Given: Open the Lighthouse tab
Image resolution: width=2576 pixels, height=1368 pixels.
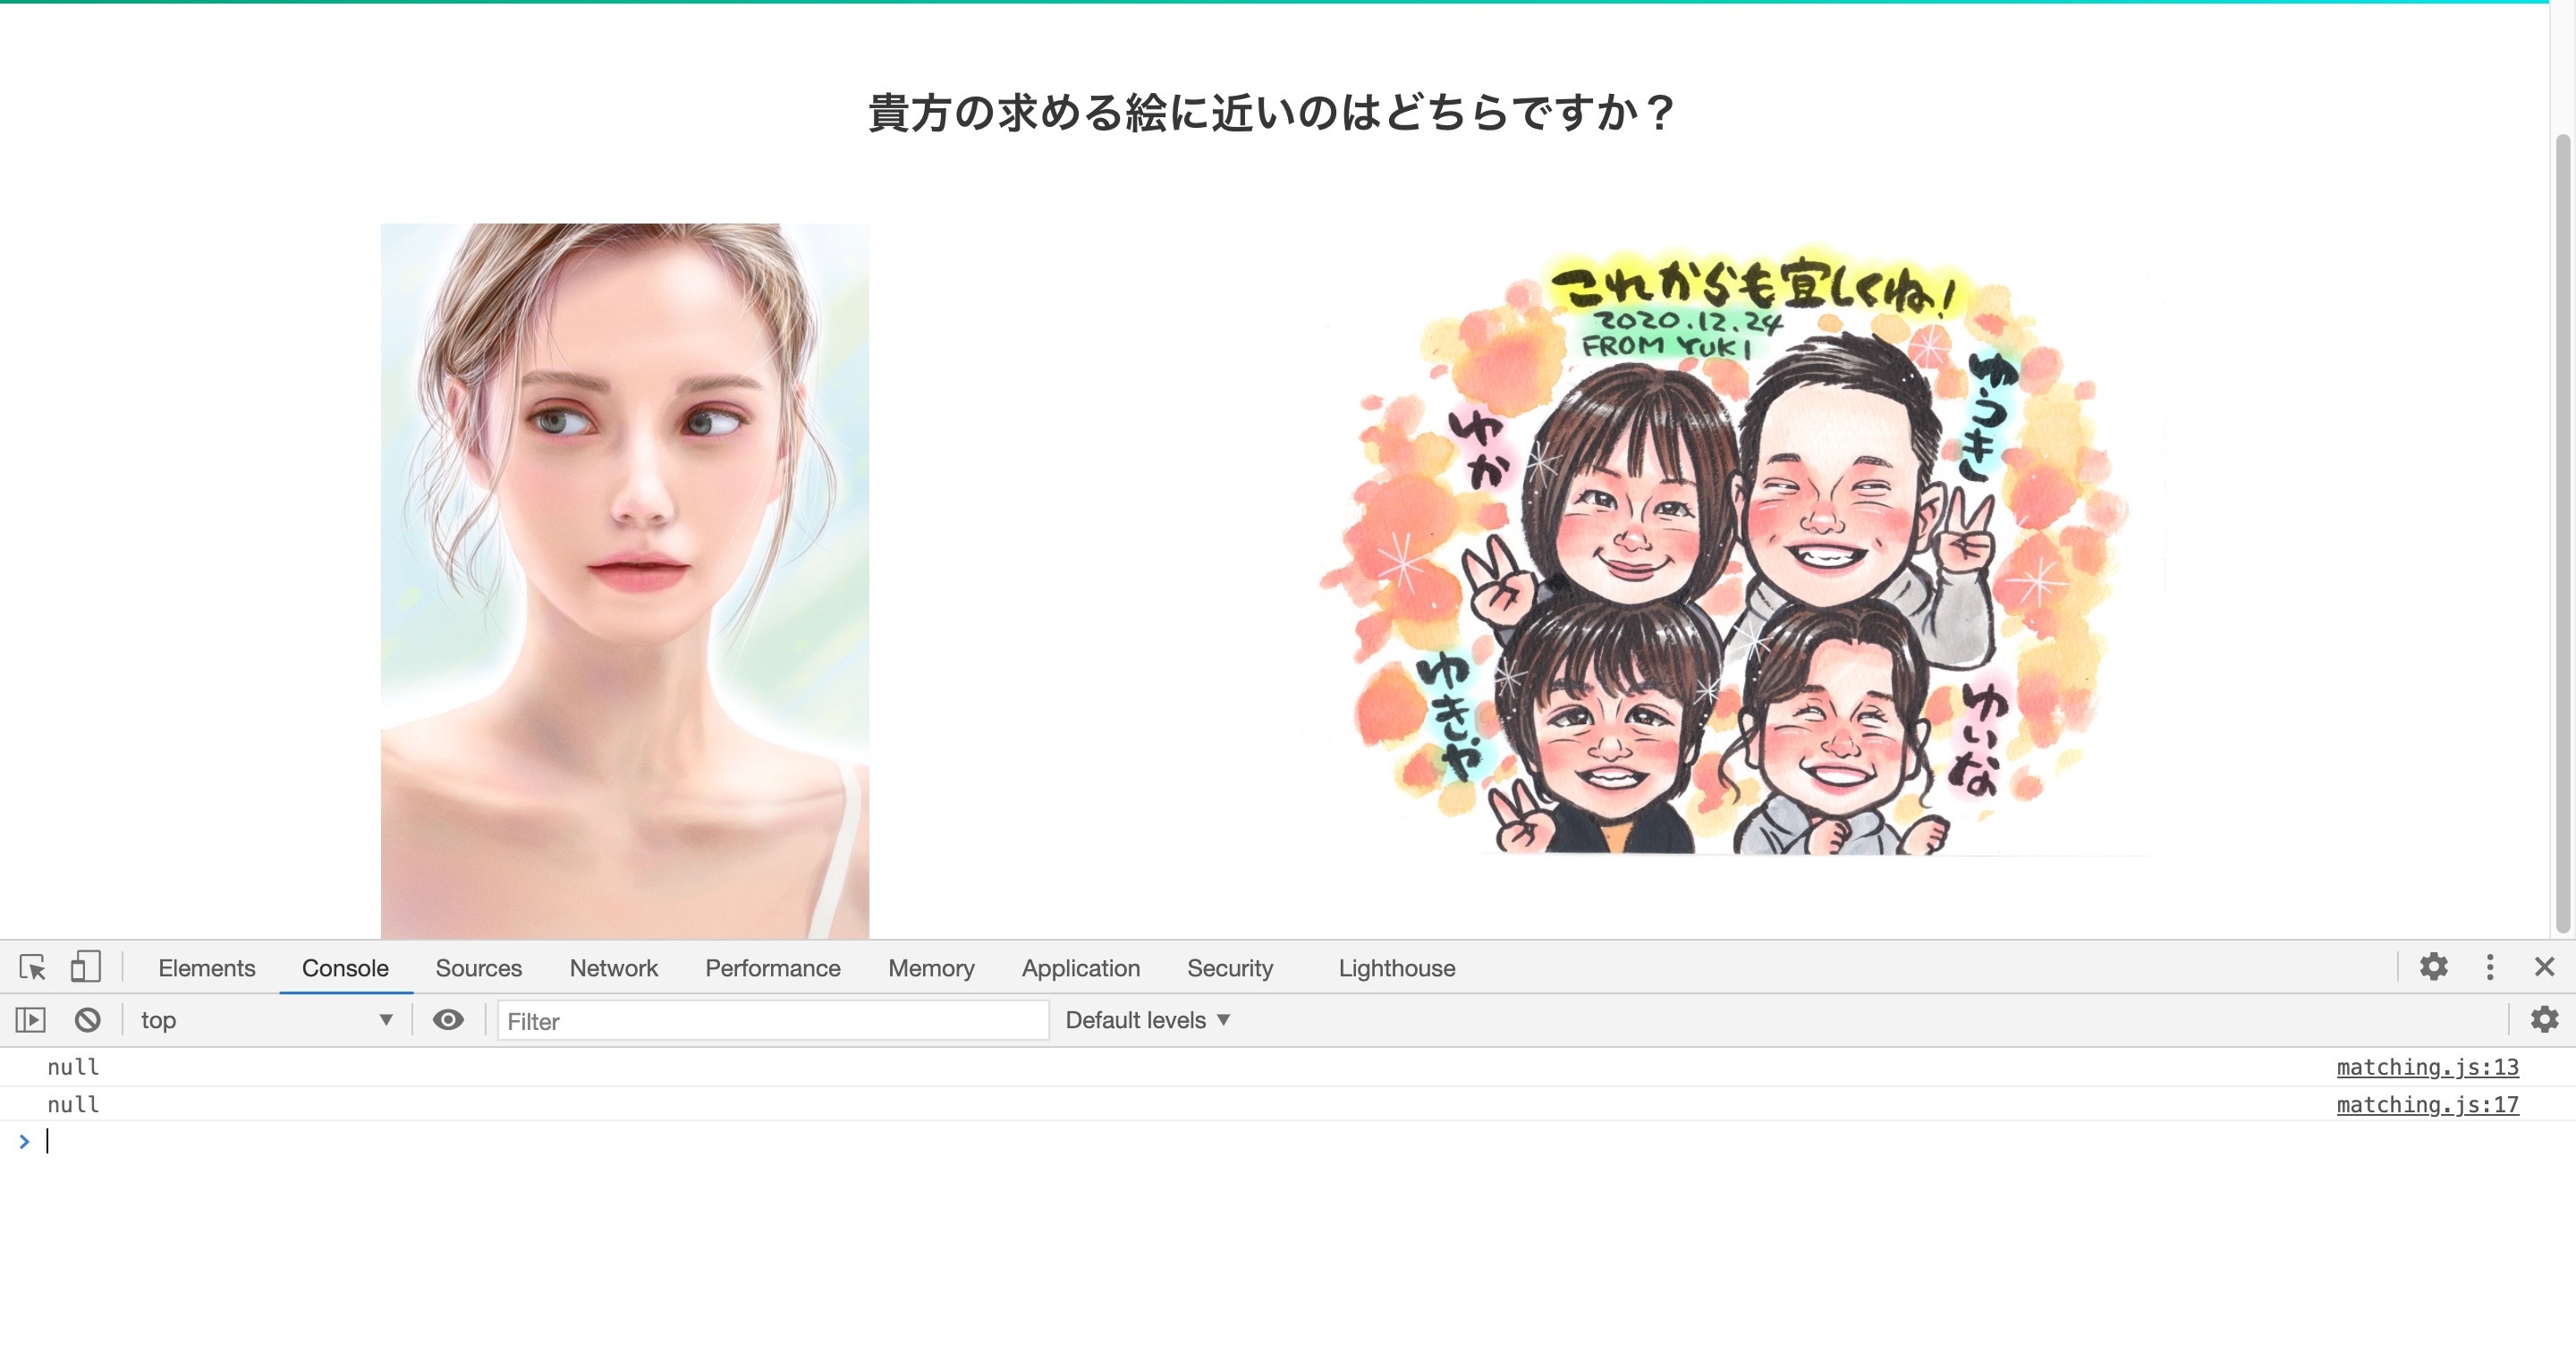Looking at the screenshot, I should [1396, 968].
